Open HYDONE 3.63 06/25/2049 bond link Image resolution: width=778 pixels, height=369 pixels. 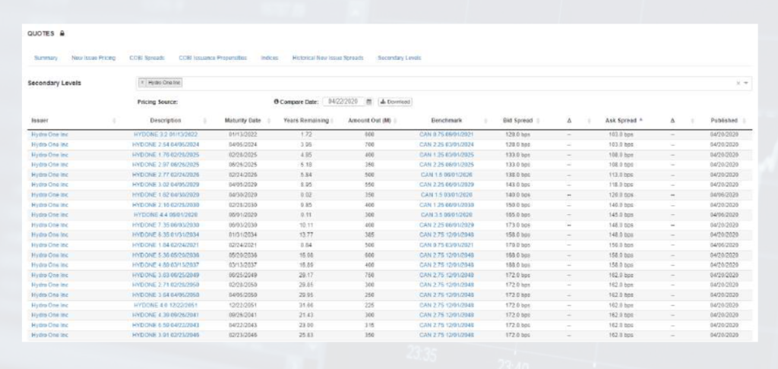[x=166, y=275]
